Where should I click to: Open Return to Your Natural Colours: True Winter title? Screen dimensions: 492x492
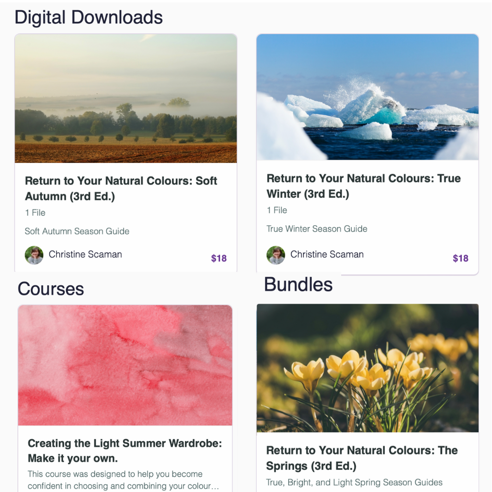tap(364, 186)
